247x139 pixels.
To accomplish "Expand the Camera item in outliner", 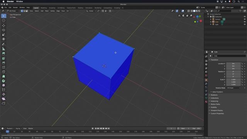I will tap(211, 19).
